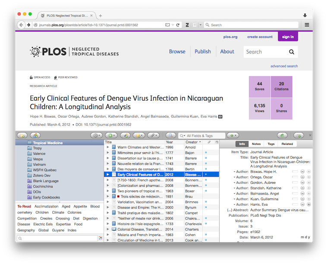Toggle name field mode for Gordon, Aubree
Image resolution: width=328 pixels, height=264 pixels.
pyautogui.click(x=295, y=182)
